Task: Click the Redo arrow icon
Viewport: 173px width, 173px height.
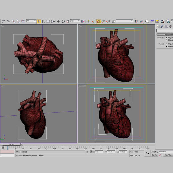Action: pos(8,21)
